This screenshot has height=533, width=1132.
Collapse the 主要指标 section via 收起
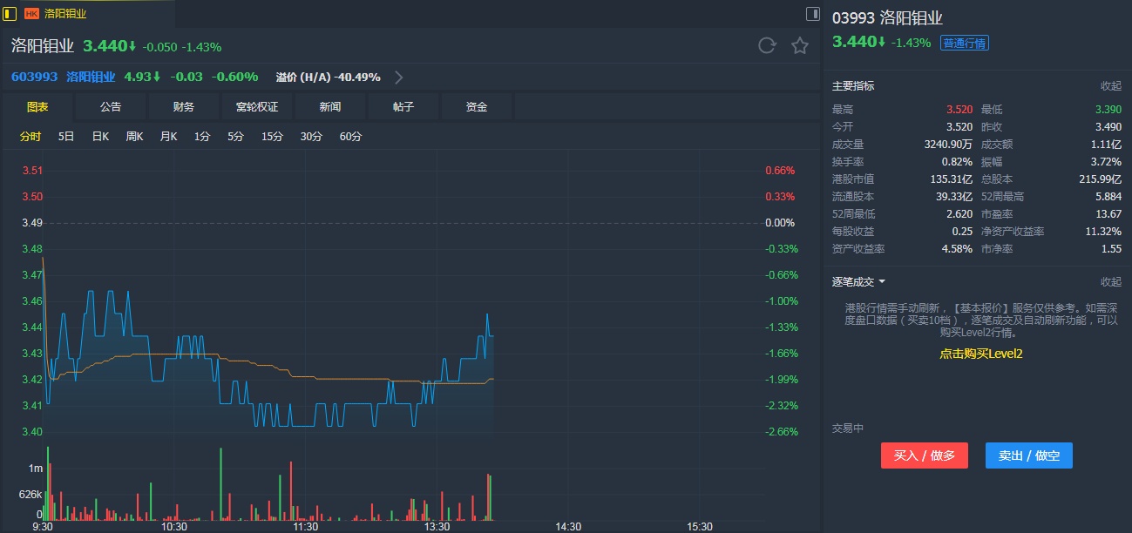click(x=1110, y=86)
